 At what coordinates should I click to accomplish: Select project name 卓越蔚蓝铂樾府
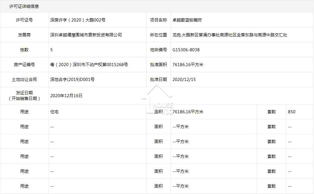(187, 20)
